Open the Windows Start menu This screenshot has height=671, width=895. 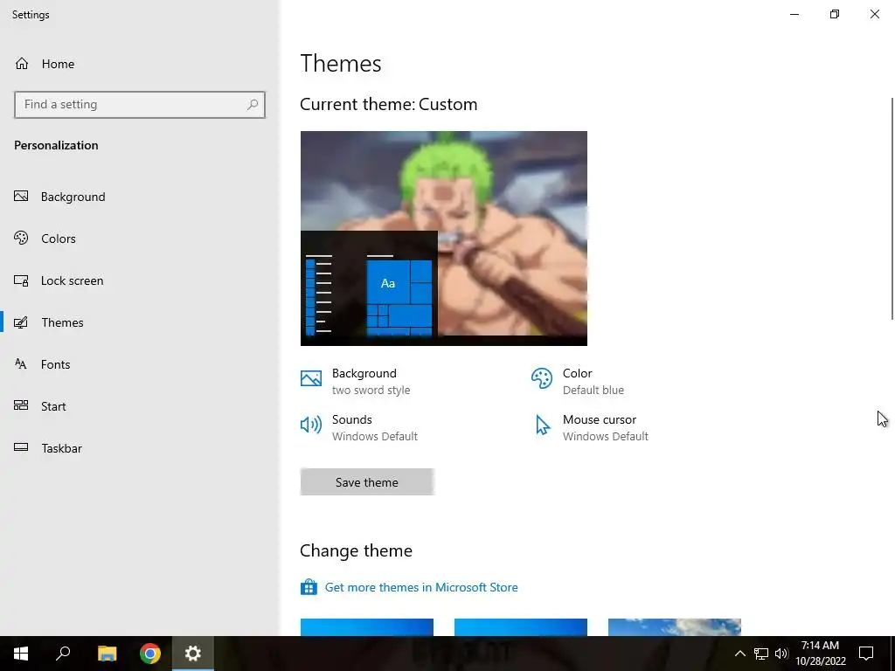(x=21, y=654)
